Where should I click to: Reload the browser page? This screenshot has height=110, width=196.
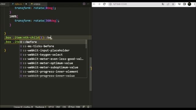pos(104,4)
